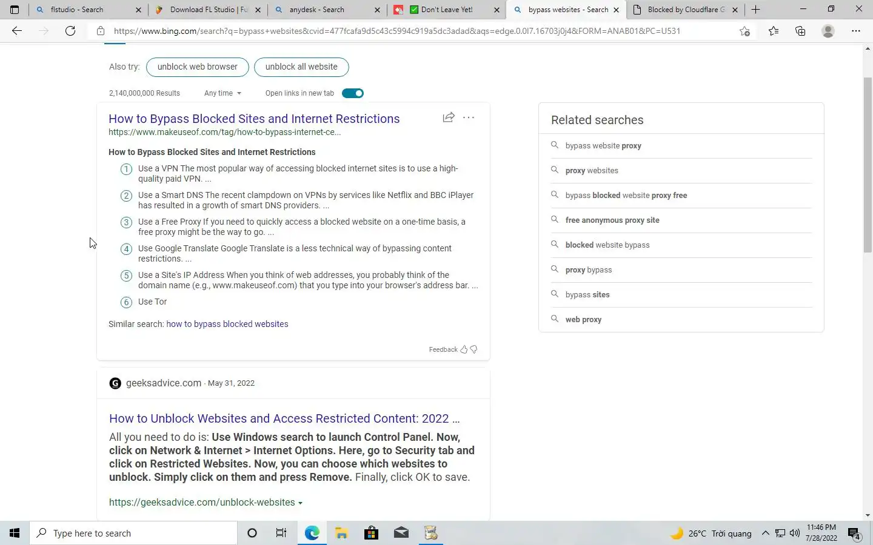This screenshot has height=545, width=873.
Task: Open the browser profile avatar
Action: point(828,31)
